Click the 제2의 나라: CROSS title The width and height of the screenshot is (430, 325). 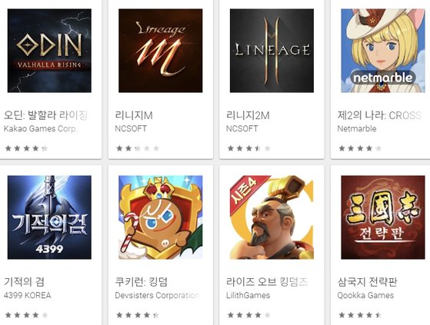379,115
